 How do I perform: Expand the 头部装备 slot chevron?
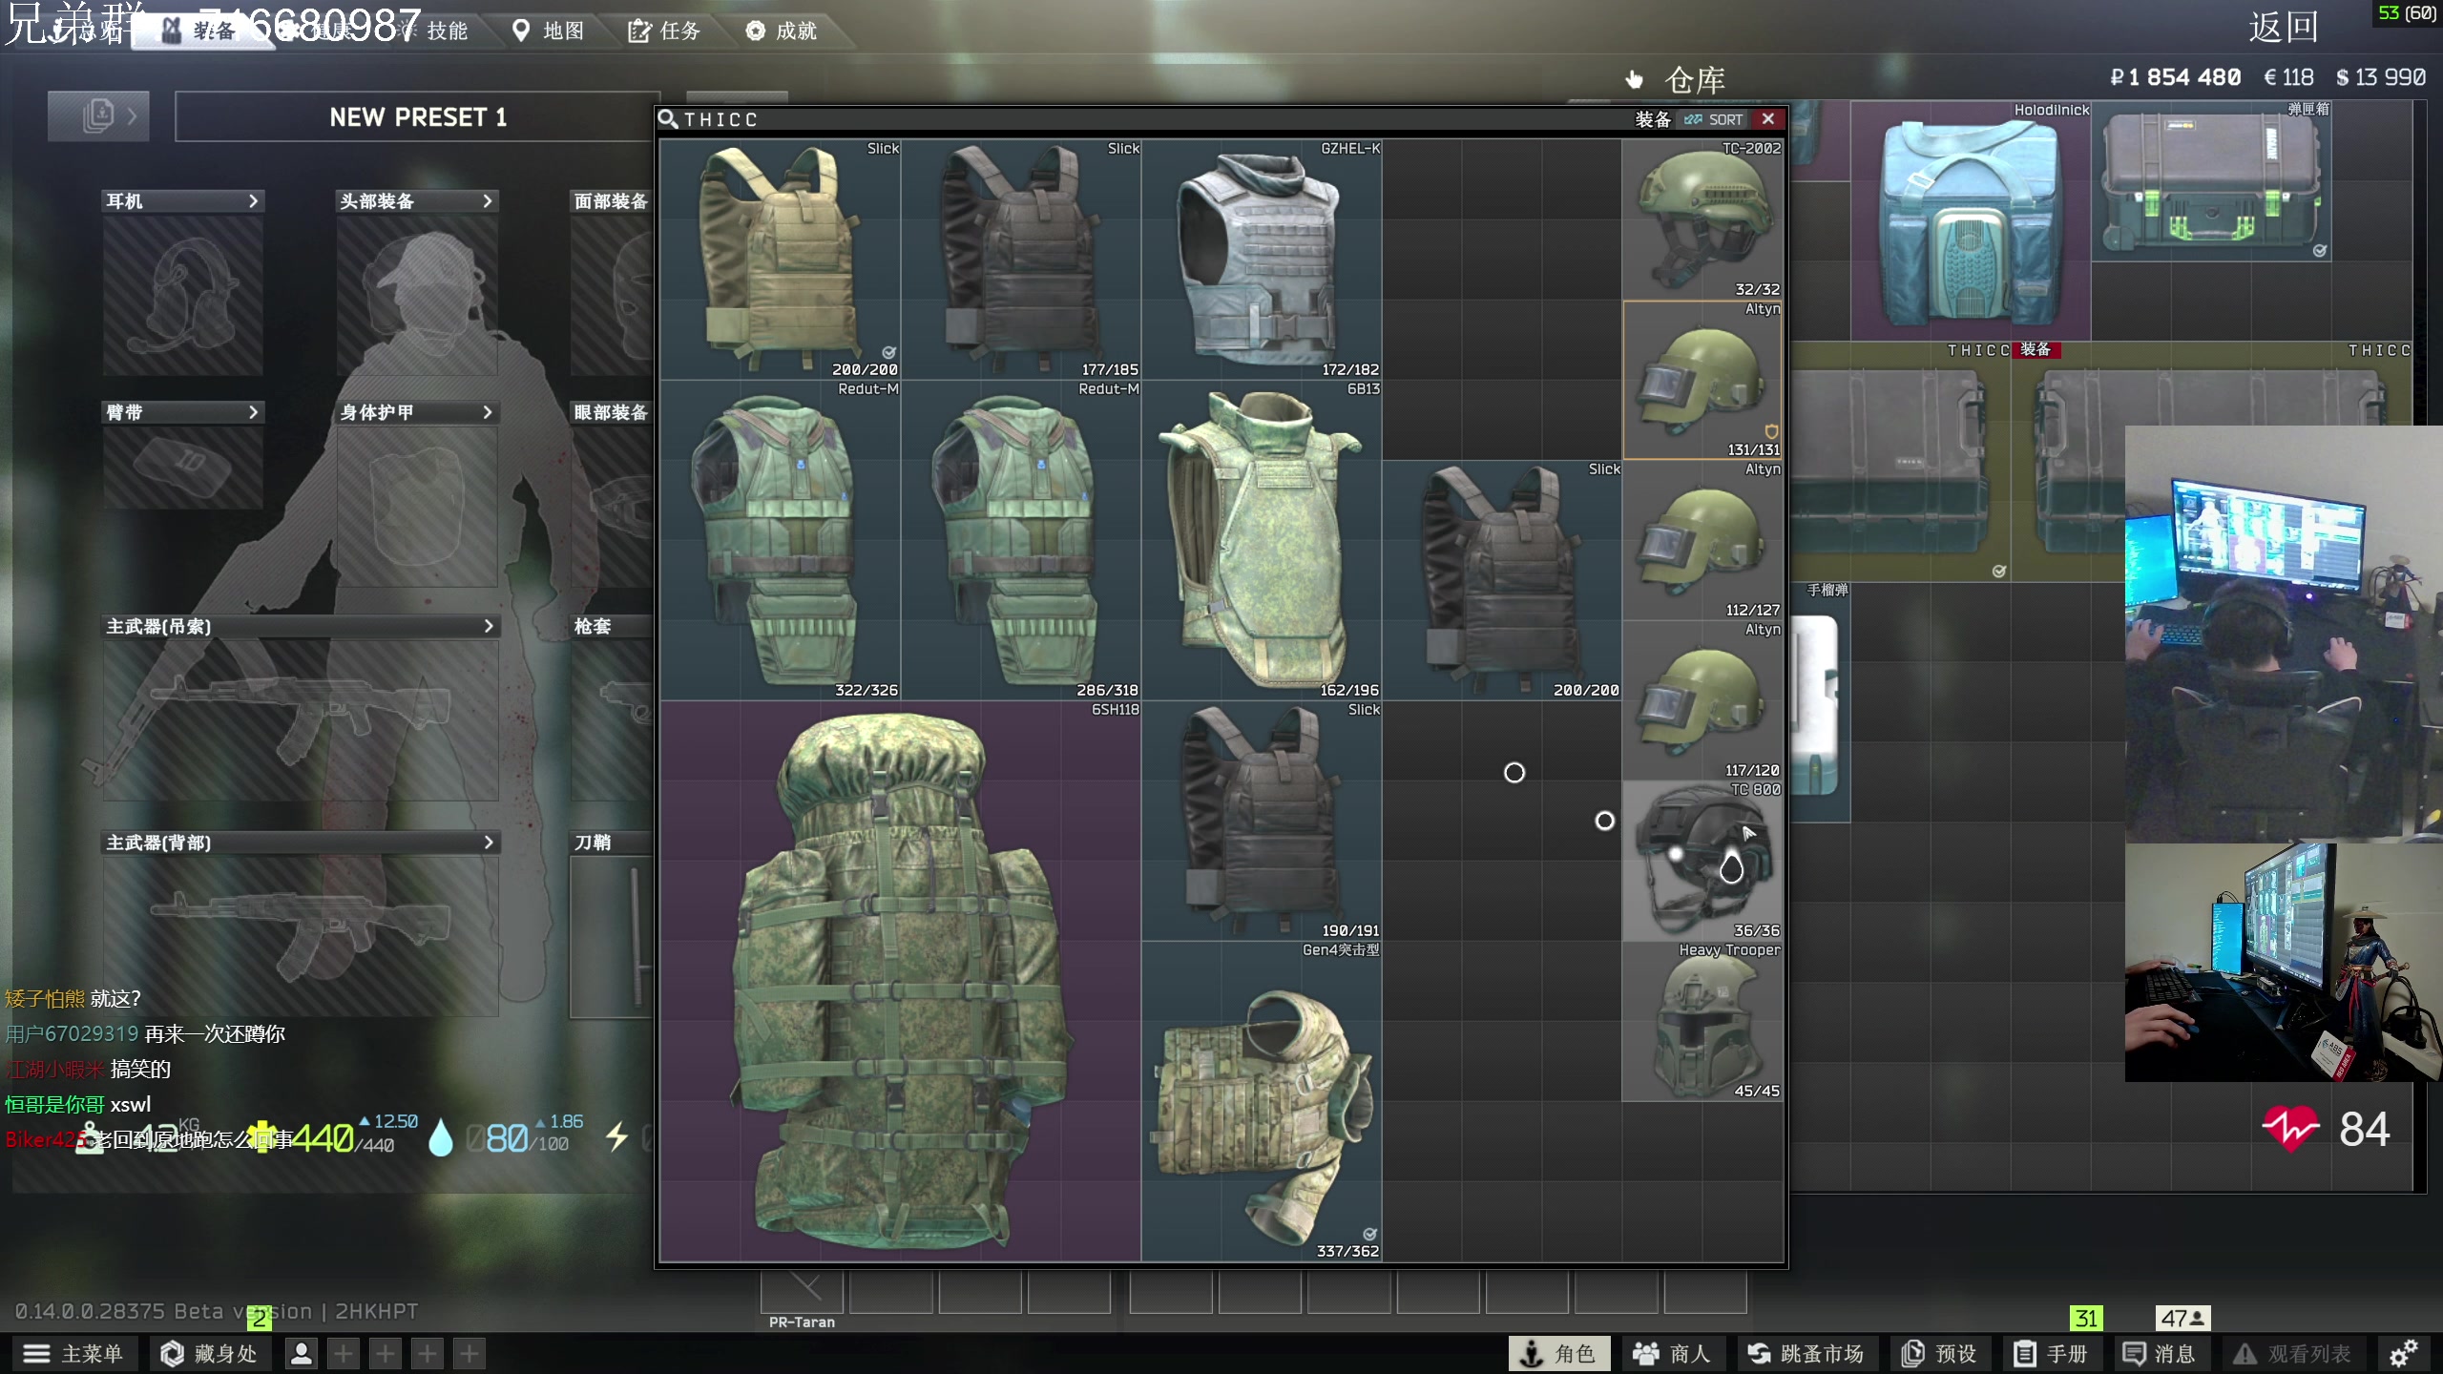point(488,201)
